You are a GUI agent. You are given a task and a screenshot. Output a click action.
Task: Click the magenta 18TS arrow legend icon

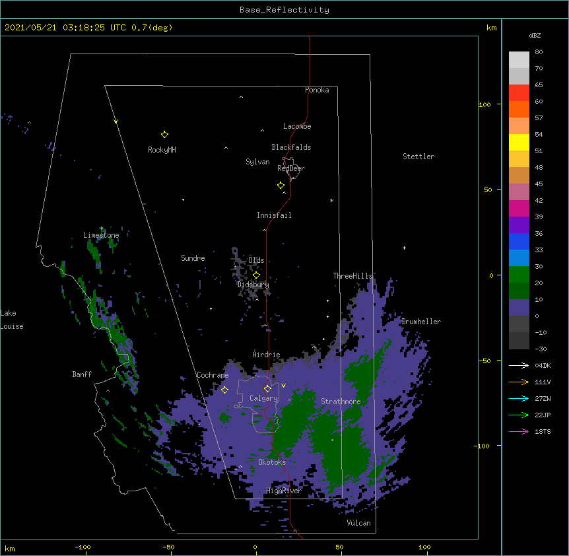tap(519, 431)
